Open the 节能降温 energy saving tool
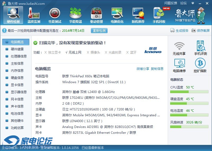 (x=76, y=15)
